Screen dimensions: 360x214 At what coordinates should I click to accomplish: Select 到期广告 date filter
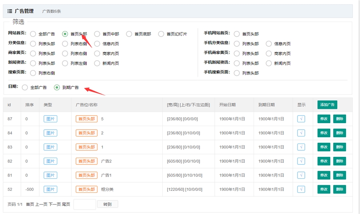57,87
